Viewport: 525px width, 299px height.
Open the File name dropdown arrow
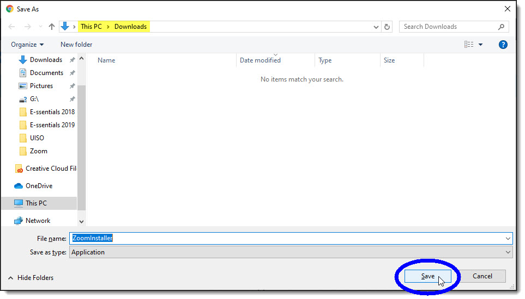pos(508,239)
